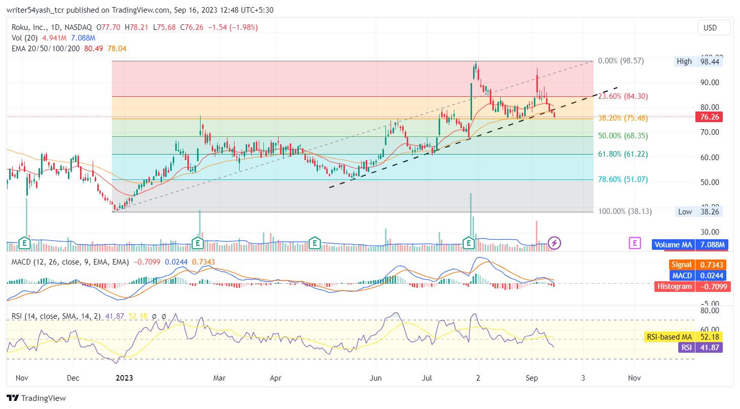The height and width of the screenshot is (409, 740).
Task: Click the High 98.44 price label
Action: [699, 61]
